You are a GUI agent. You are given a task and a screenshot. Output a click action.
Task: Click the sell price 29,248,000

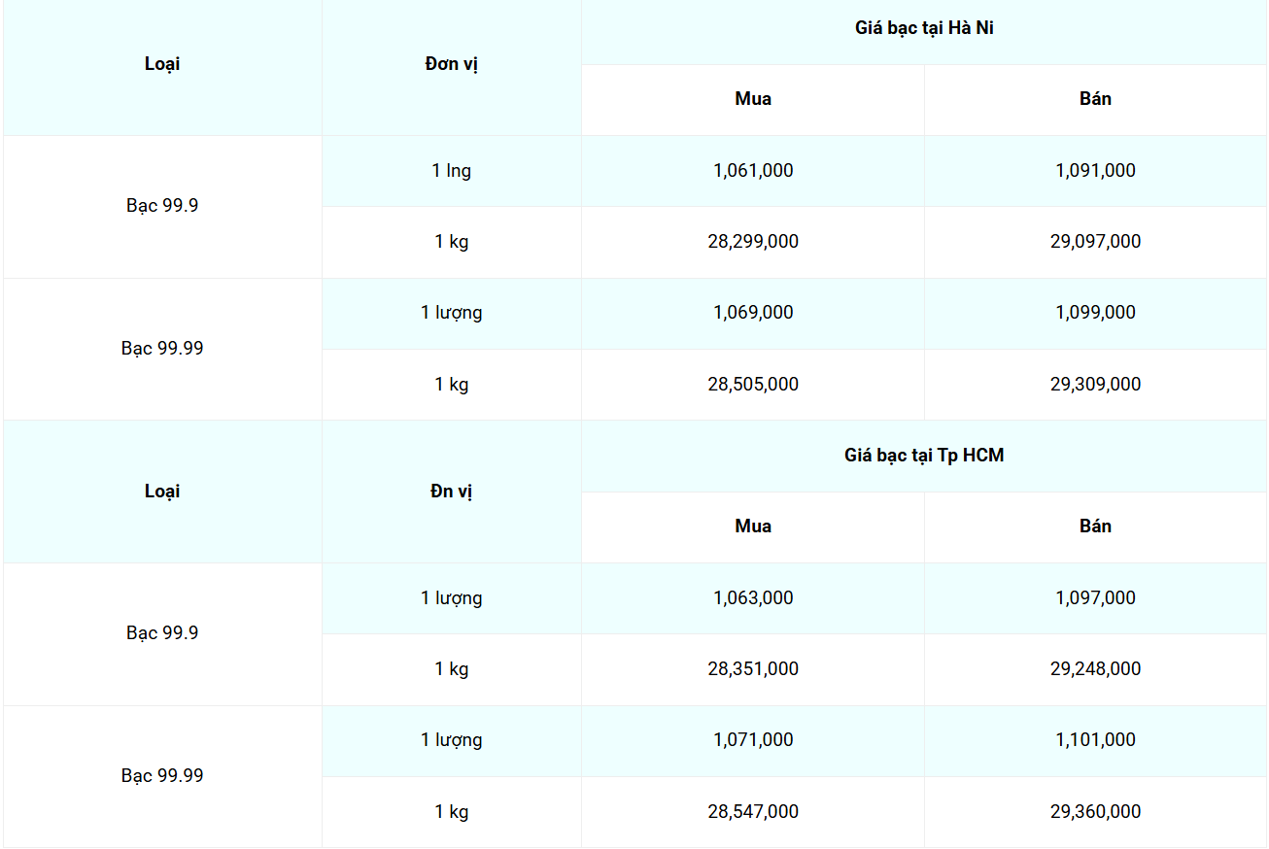1095,669
